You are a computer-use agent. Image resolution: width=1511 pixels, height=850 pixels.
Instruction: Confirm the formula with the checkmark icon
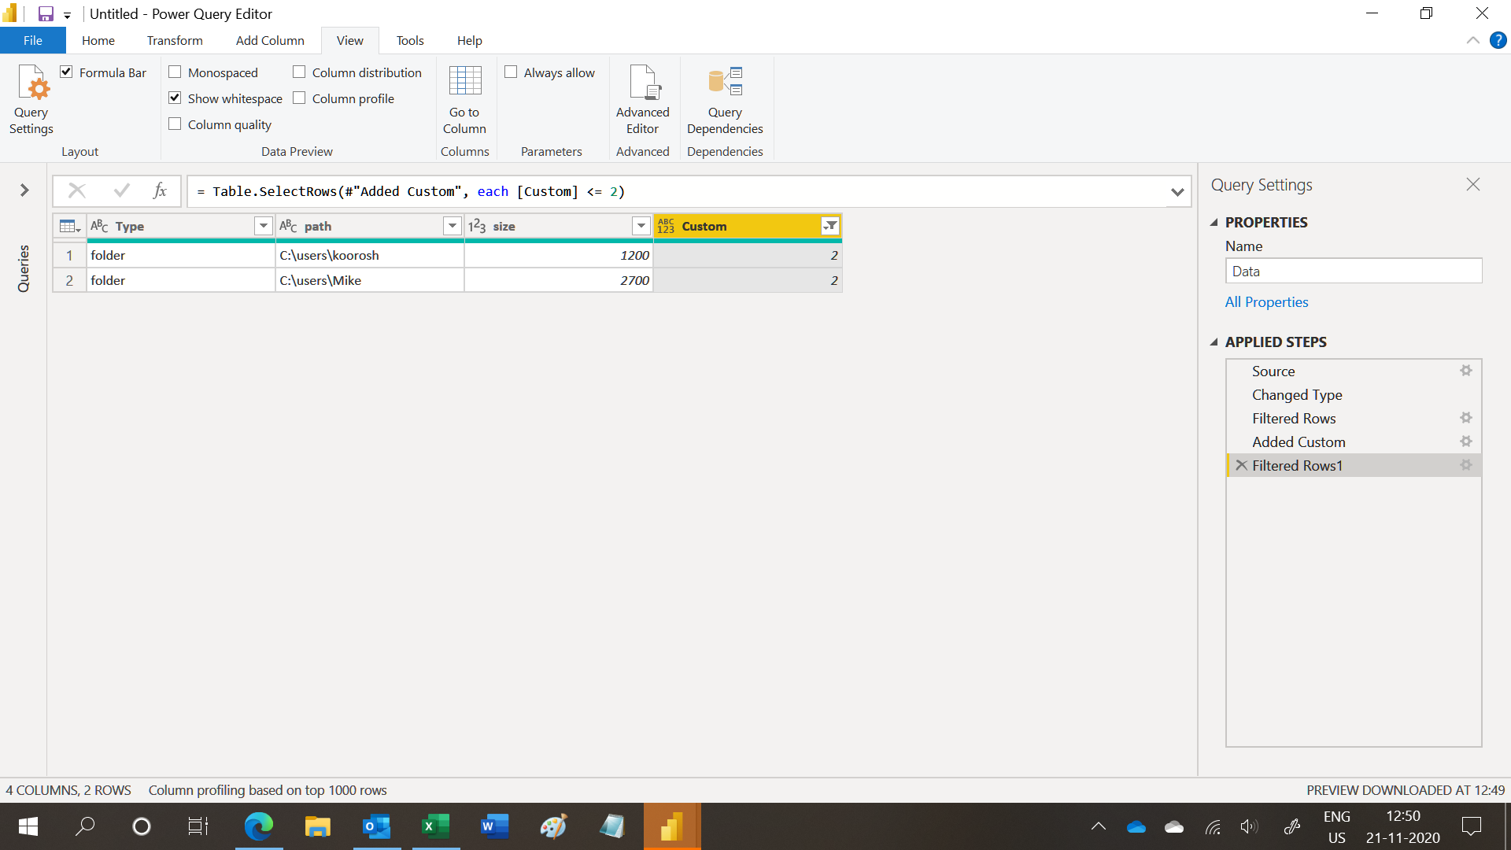(x=121, y=190)
